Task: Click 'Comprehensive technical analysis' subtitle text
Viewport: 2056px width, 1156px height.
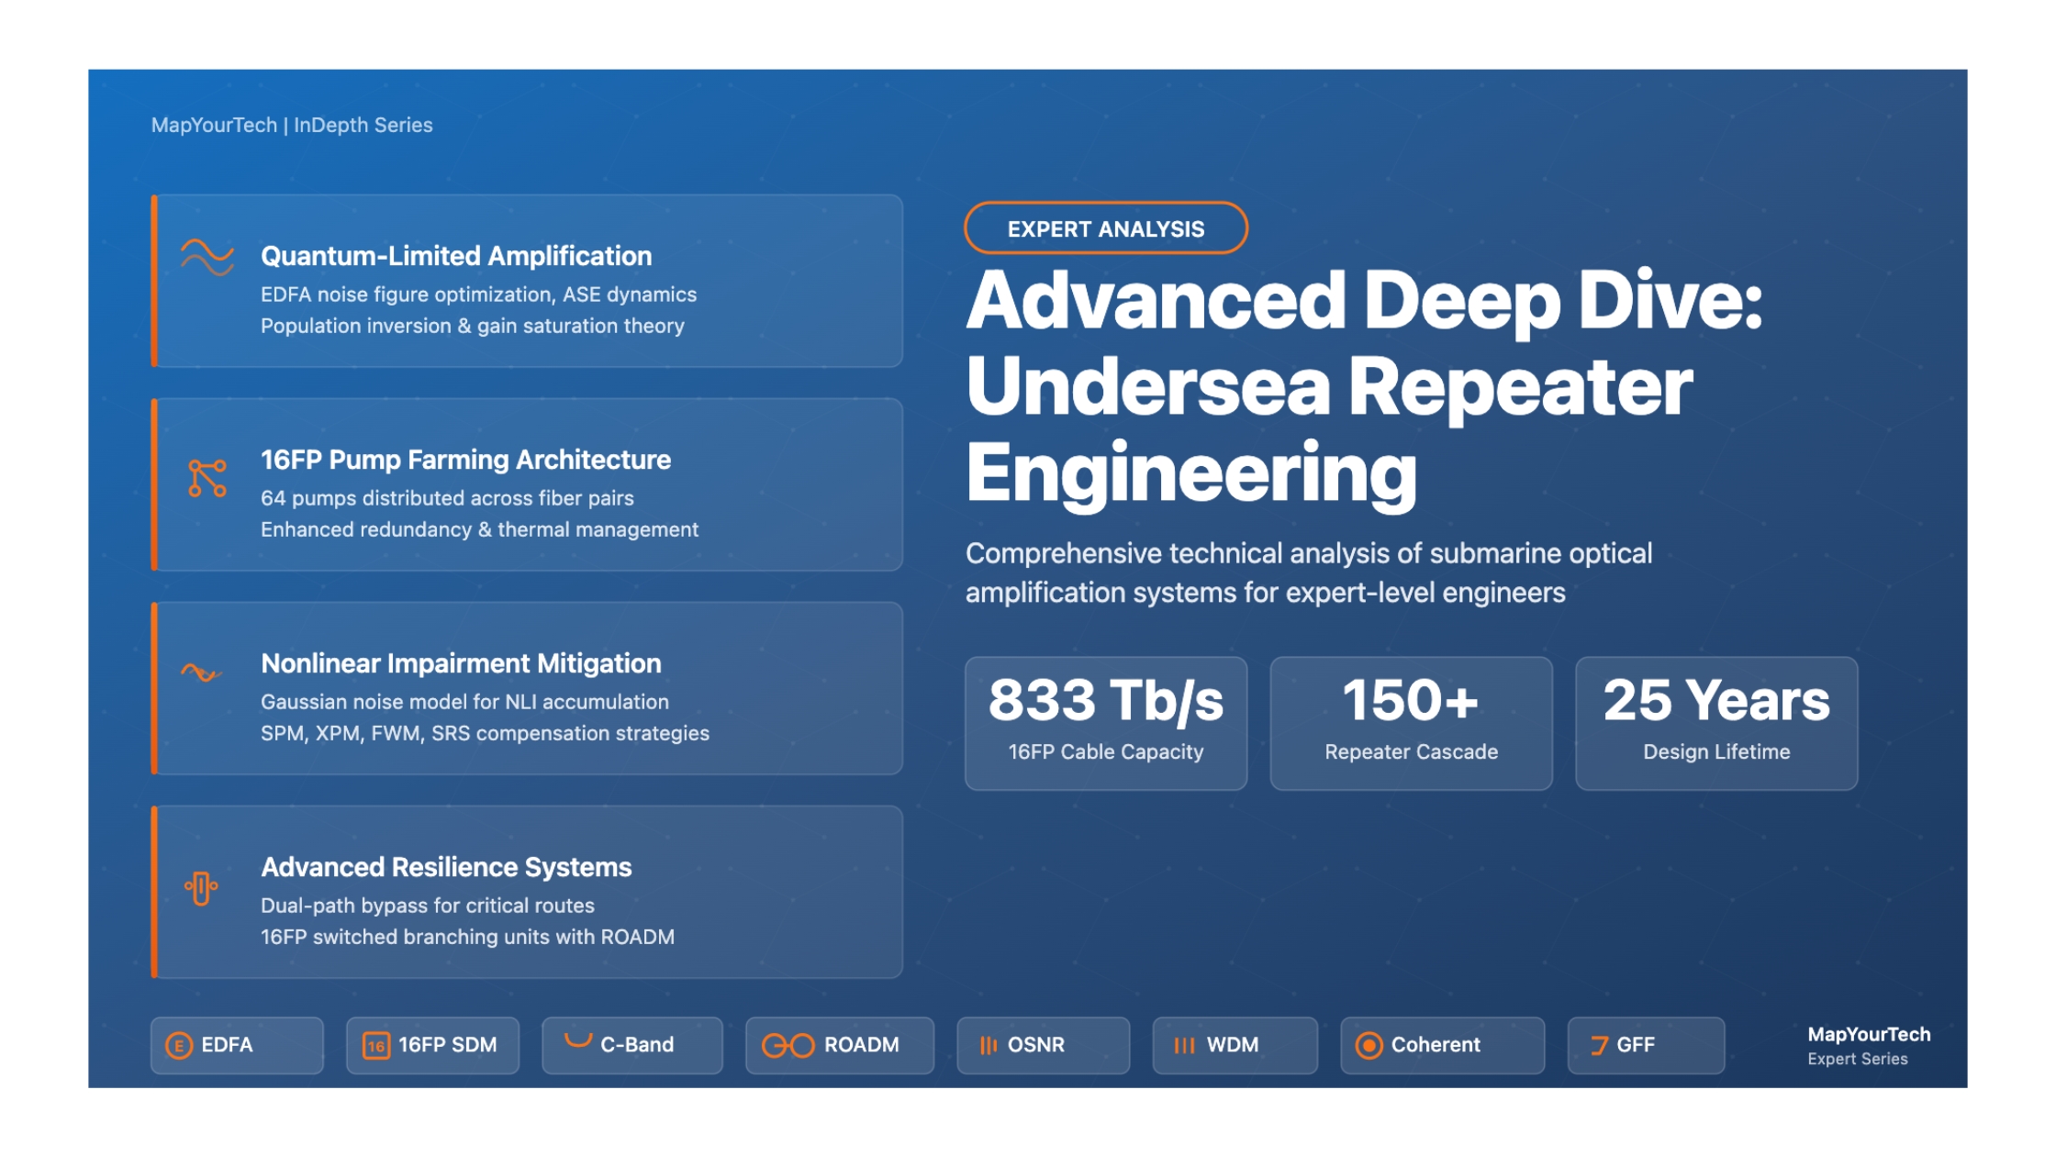Action: tap(1309, 572)
